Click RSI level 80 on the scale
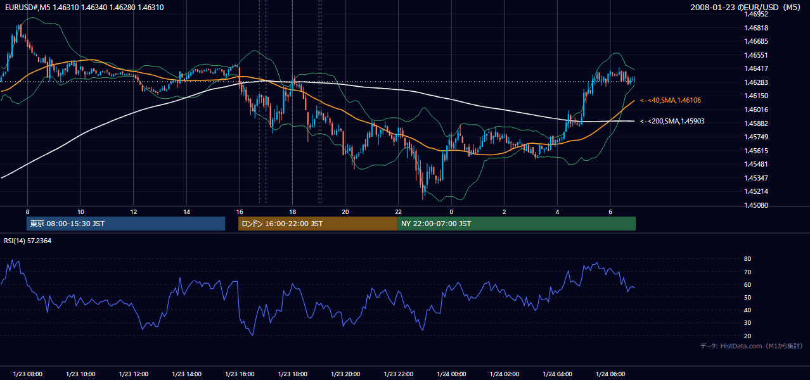 click(747, 259)
